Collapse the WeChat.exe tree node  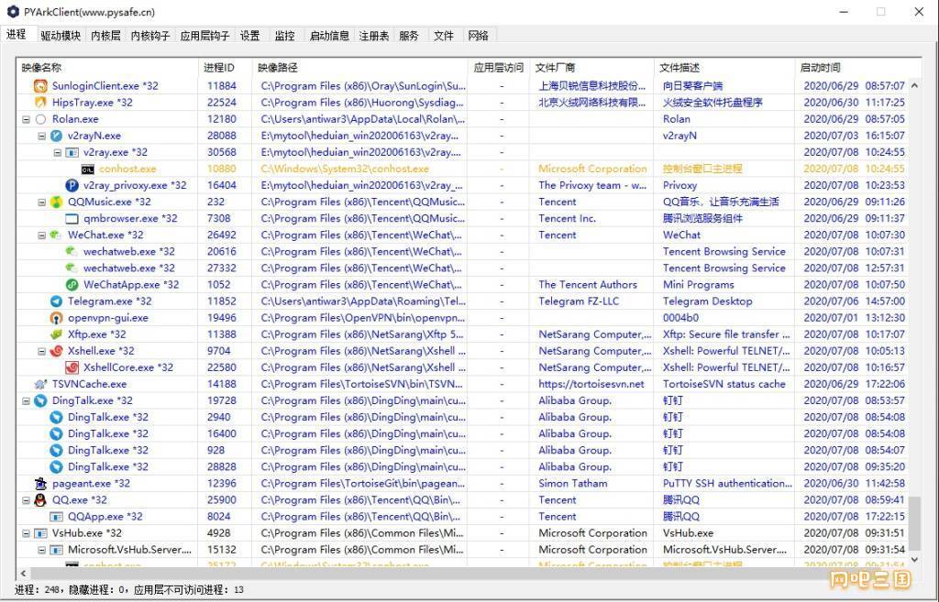click(x=41, y=235)
